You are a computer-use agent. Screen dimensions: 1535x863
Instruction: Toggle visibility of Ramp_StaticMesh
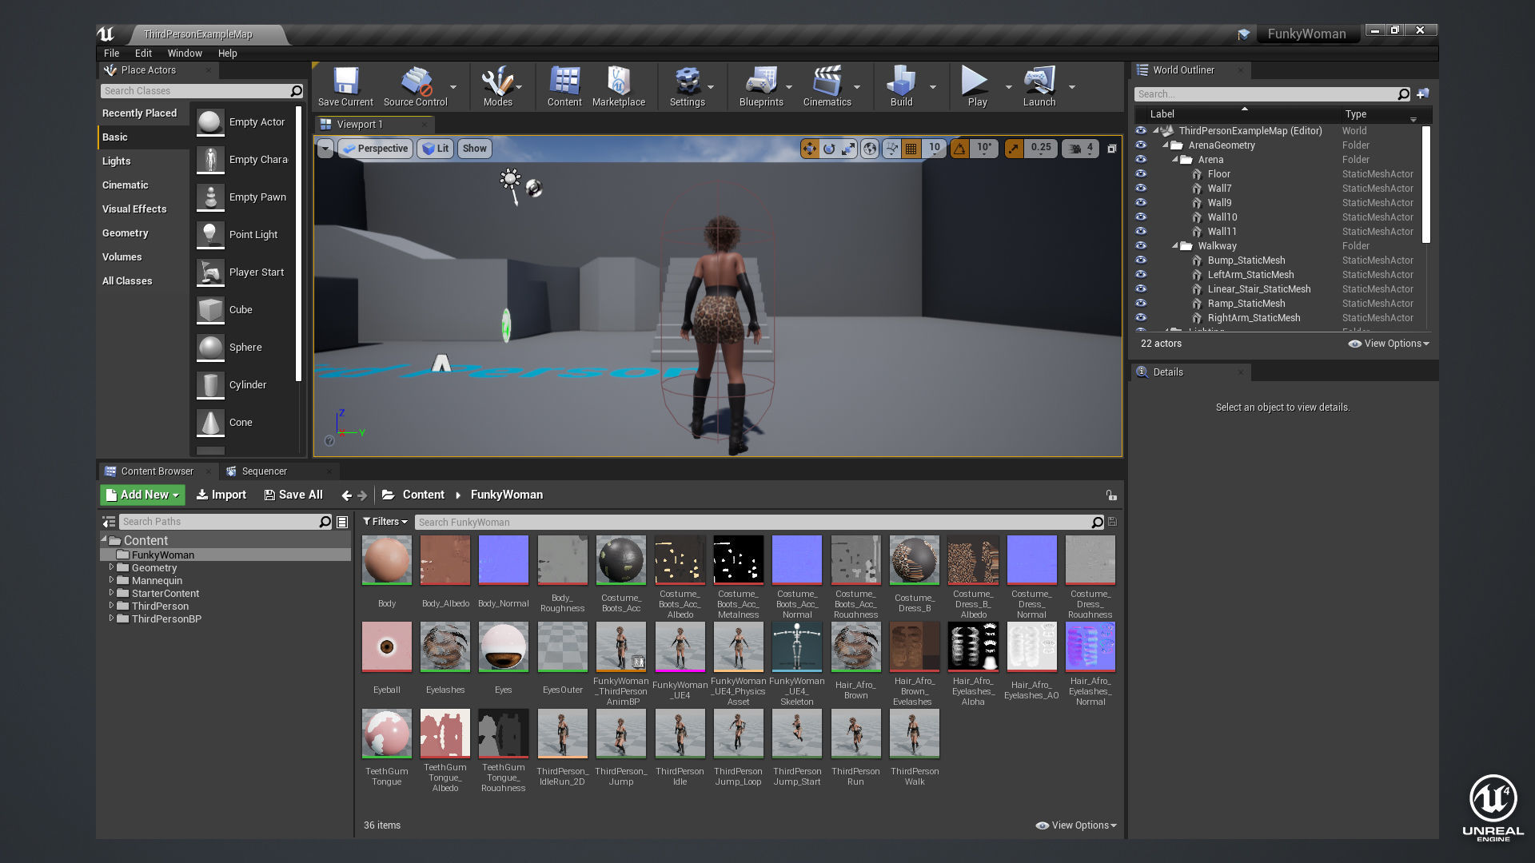click(1141, 304)
